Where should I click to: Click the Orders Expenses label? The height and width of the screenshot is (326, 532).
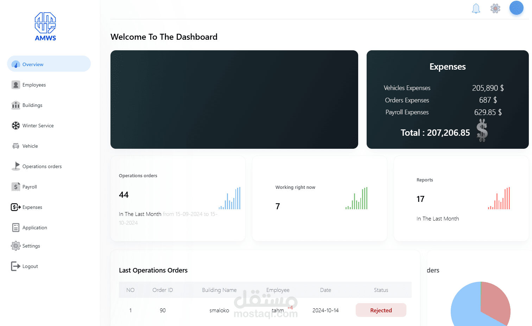pos(407,100)
